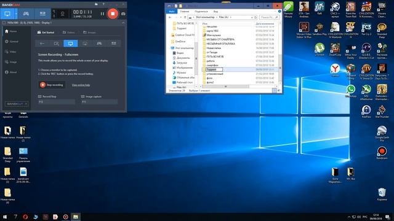This screenshot has height=221, width=394.
Task: Open WhatsApp desktop shortcut
Action: point(351,91)
